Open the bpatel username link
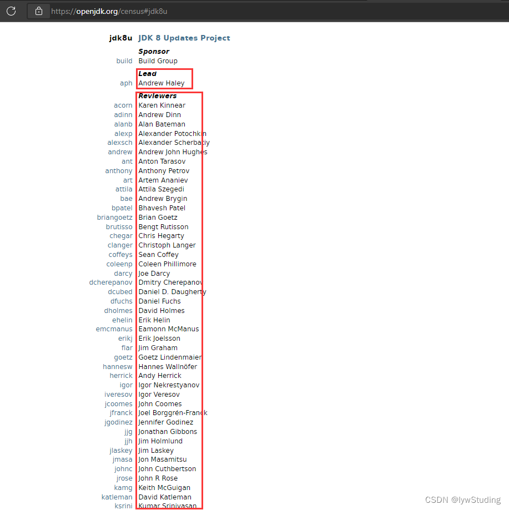Viewport: 509px width, 510px height. (122, 208)
